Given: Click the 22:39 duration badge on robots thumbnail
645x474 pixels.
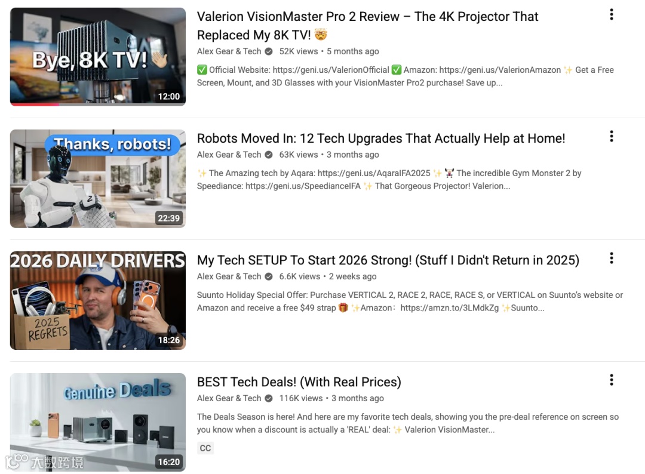Looking at the screenshot, I should pos(168,218).
